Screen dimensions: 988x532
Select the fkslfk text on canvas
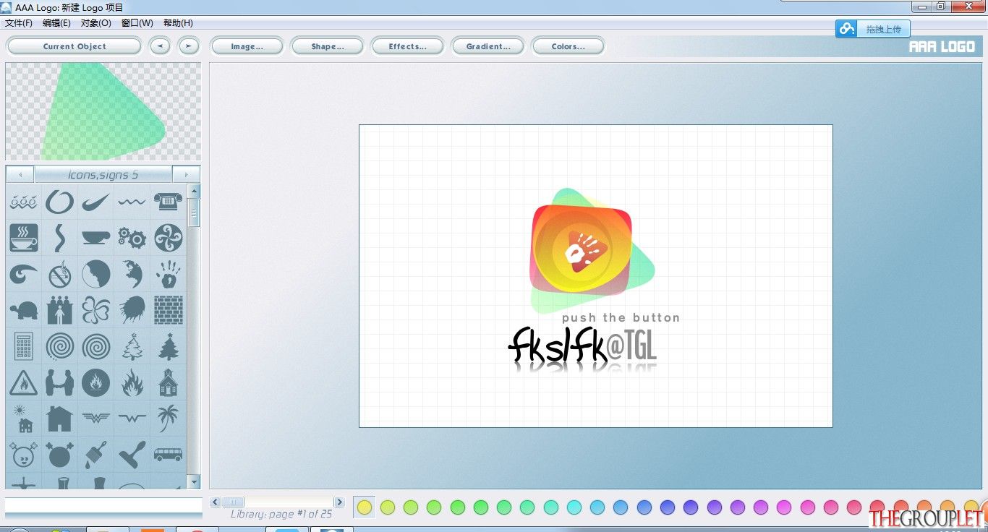557,345
